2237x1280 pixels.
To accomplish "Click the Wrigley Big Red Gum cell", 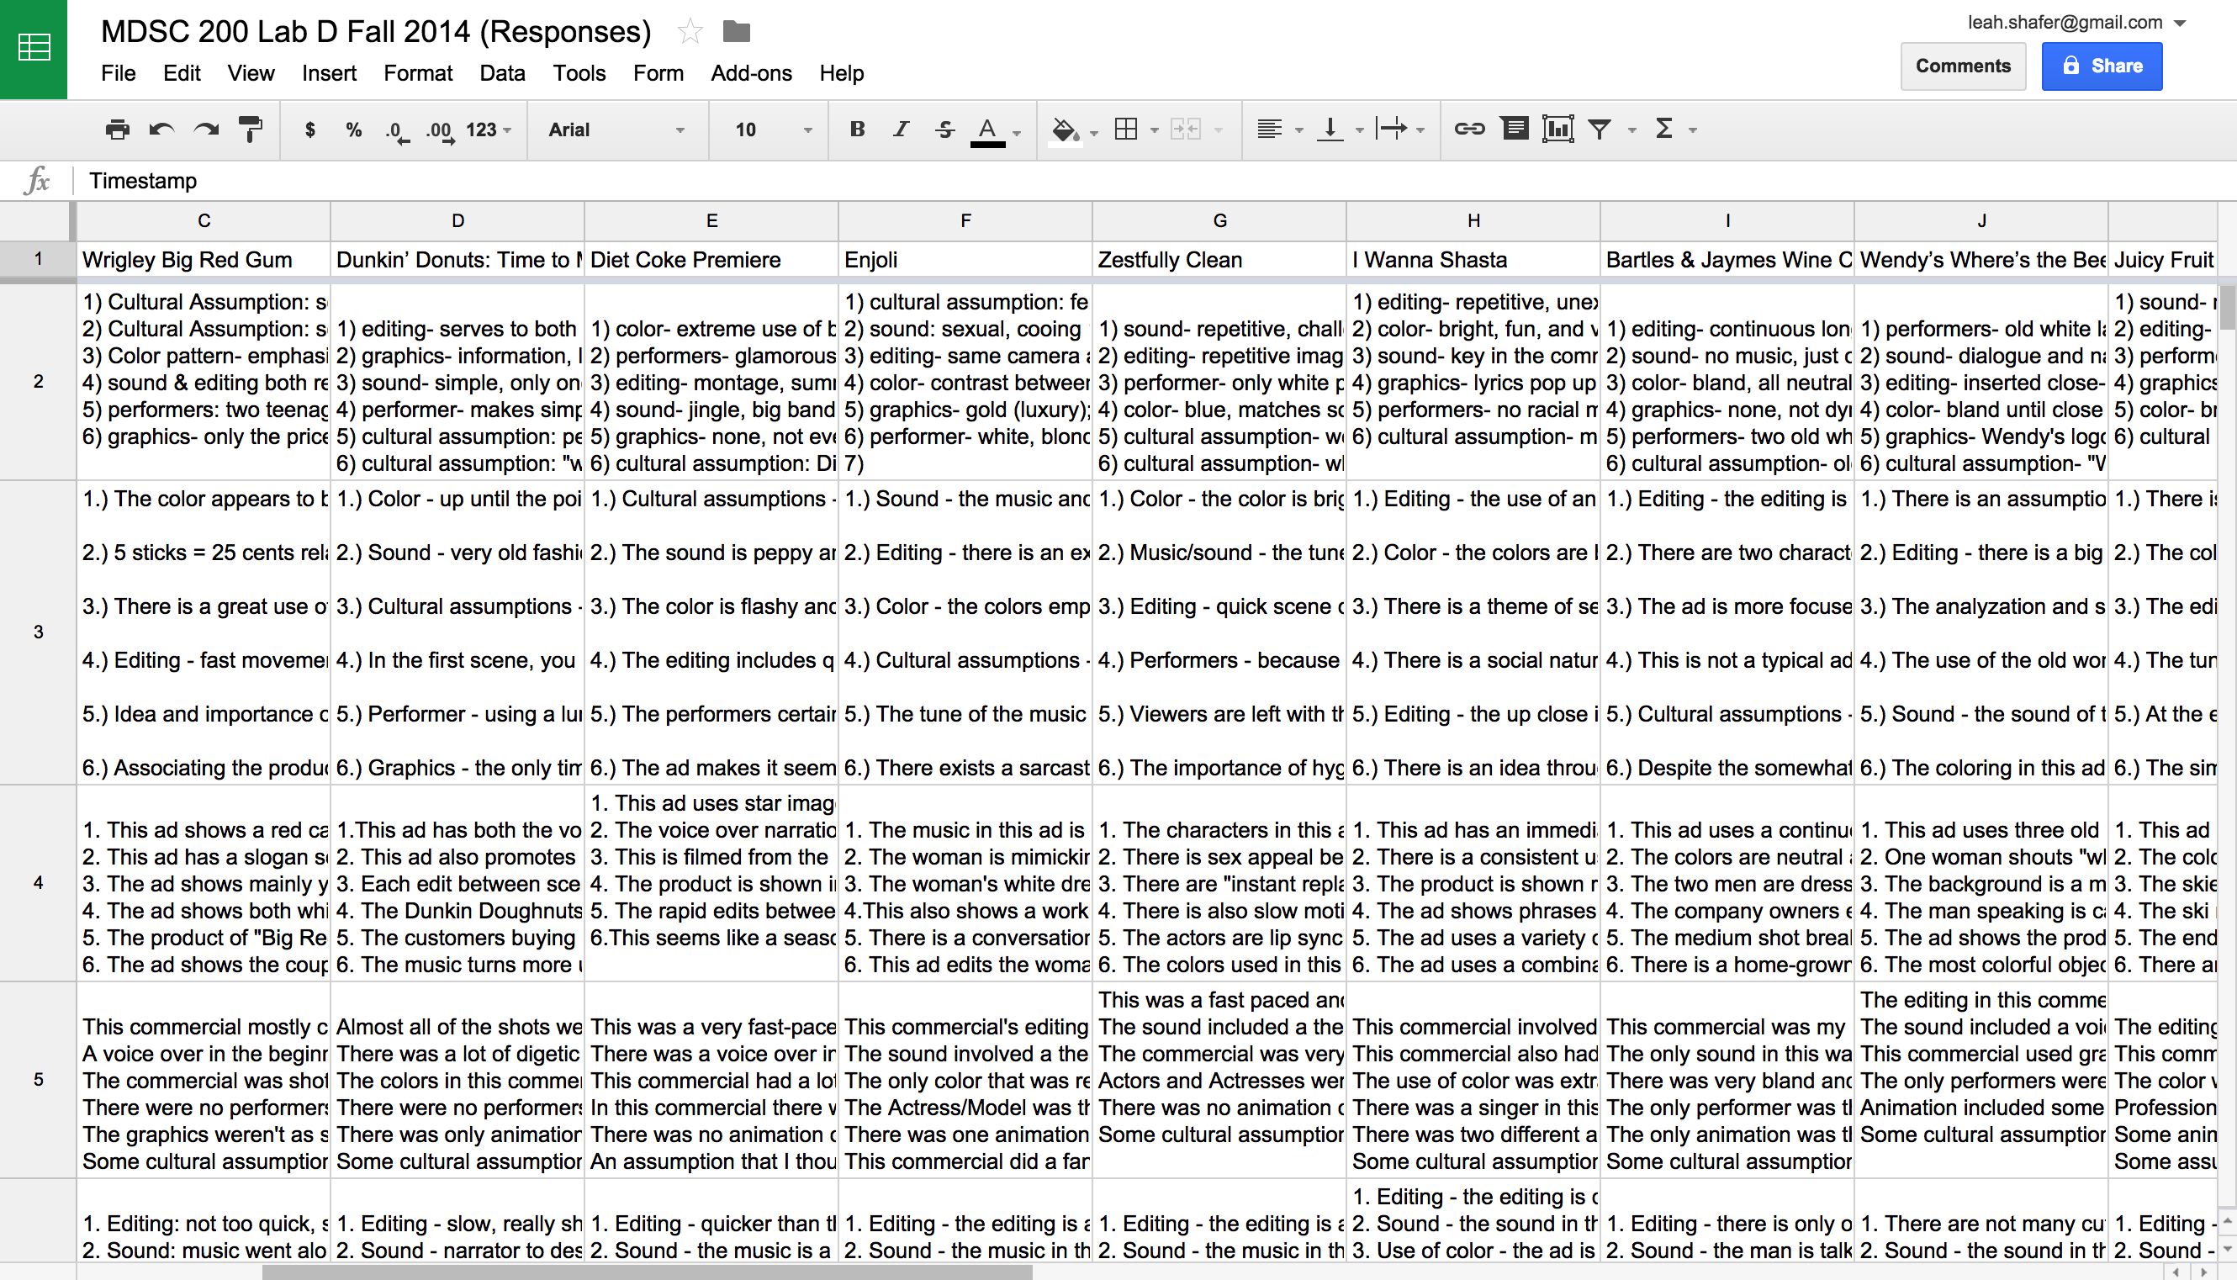I will pyautogui.click(x=204, y=260).
